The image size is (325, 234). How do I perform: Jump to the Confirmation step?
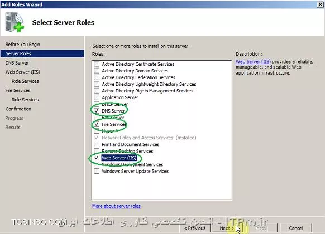click(x=18, y=109)
